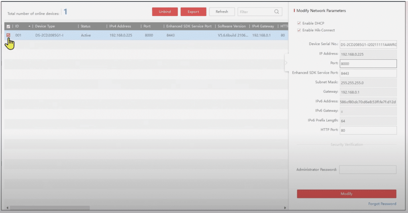Click into the Port input field

click(x=368, y=64)
